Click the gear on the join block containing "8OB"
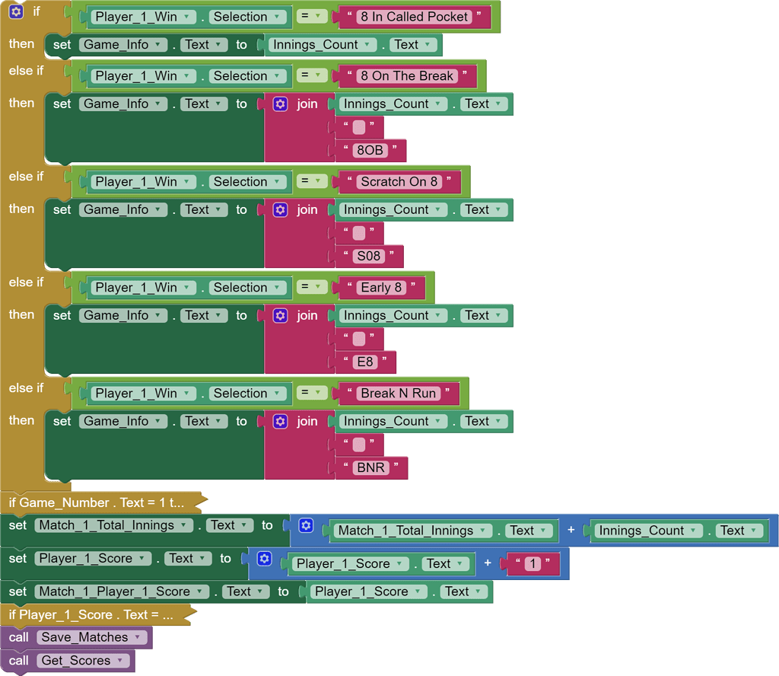The height and width of the screenshot is (676, 779). point(281,104)
